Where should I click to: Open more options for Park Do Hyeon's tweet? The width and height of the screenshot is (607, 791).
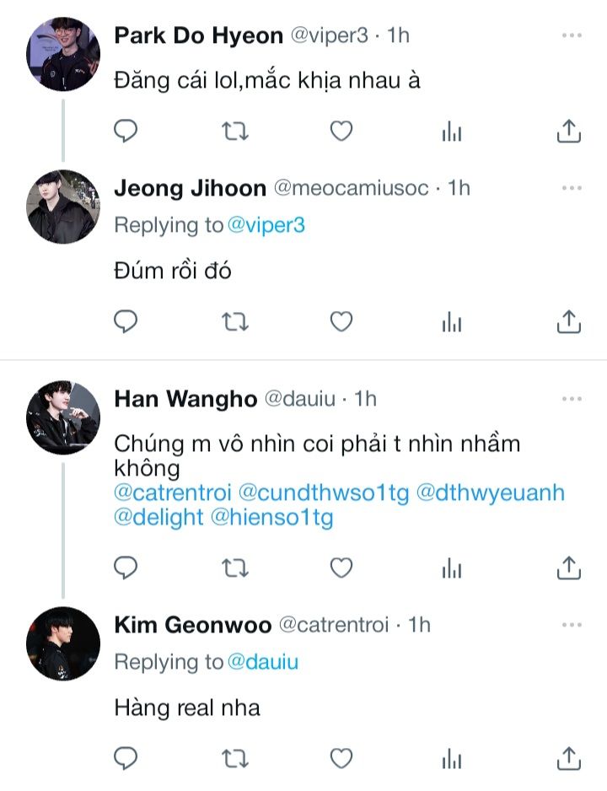[572, 36]
